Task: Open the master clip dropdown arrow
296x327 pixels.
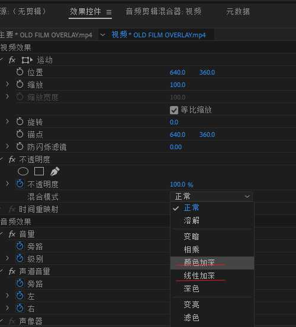Action: [x=102, y=35]
